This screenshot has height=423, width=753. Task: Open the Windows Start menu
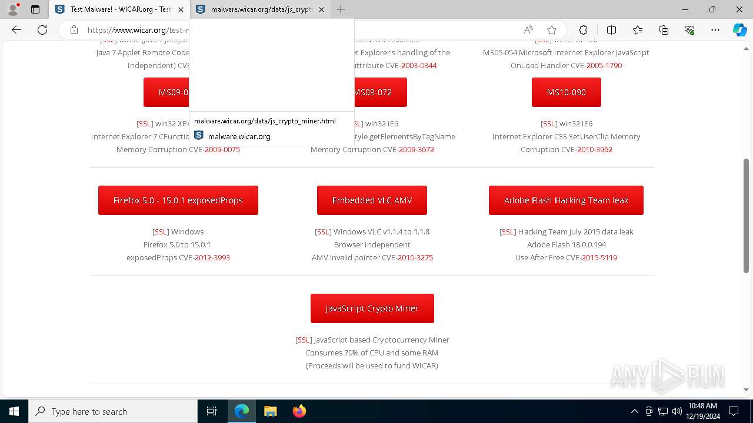14,411
